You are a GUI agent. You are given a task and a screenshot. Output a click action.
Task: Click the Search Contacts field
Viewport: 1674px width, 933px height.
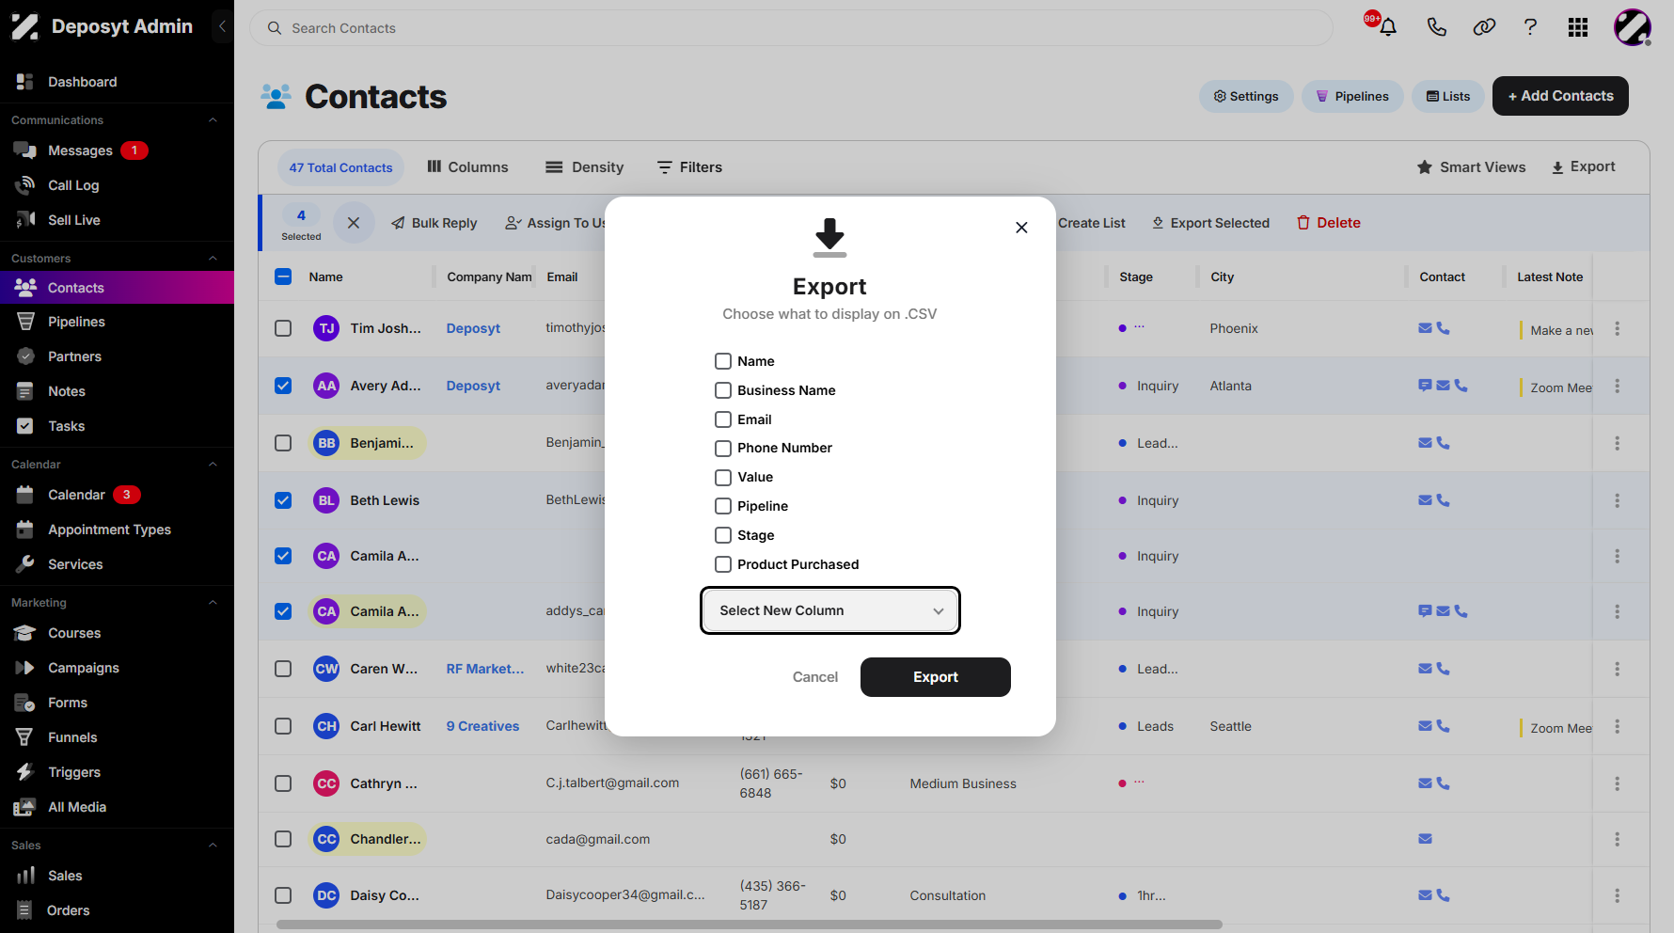pyautogui.click(x=791, y=28)
